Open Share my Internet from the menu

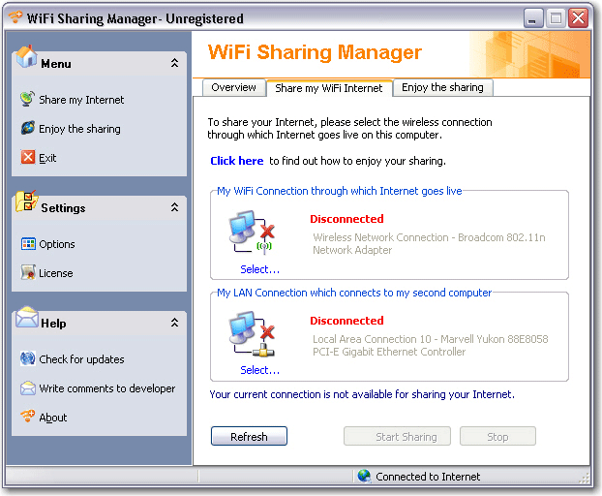81,100
